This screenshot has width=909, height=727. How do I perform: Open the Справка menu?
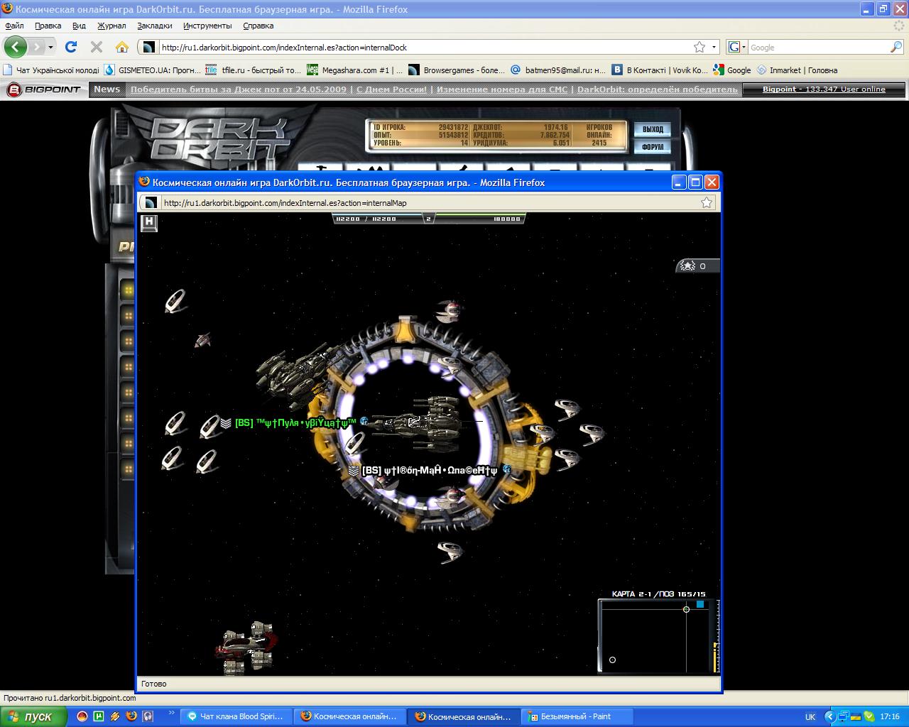click(258, 26)
